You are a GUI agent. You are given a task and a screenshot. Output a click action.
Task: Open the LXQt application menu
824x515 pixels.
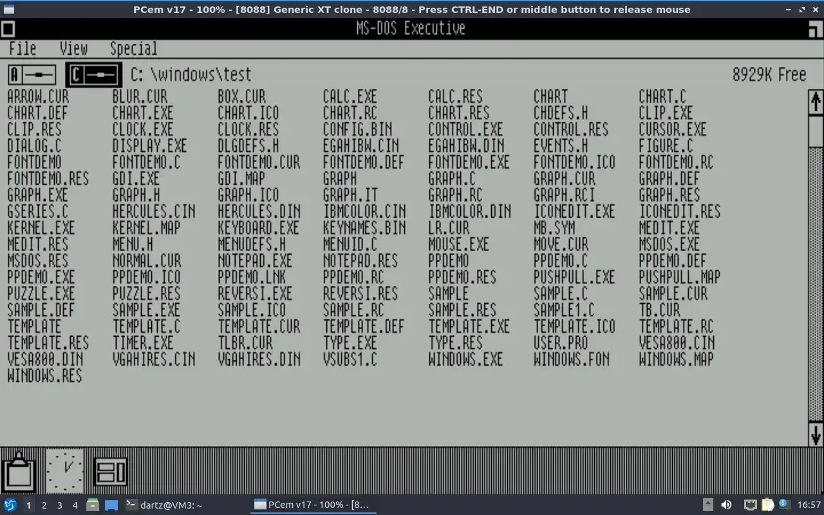point(10,505)
